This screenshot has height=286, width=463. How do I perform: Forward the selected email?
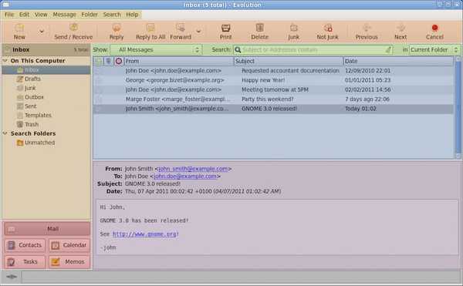(x=181, y=32)
